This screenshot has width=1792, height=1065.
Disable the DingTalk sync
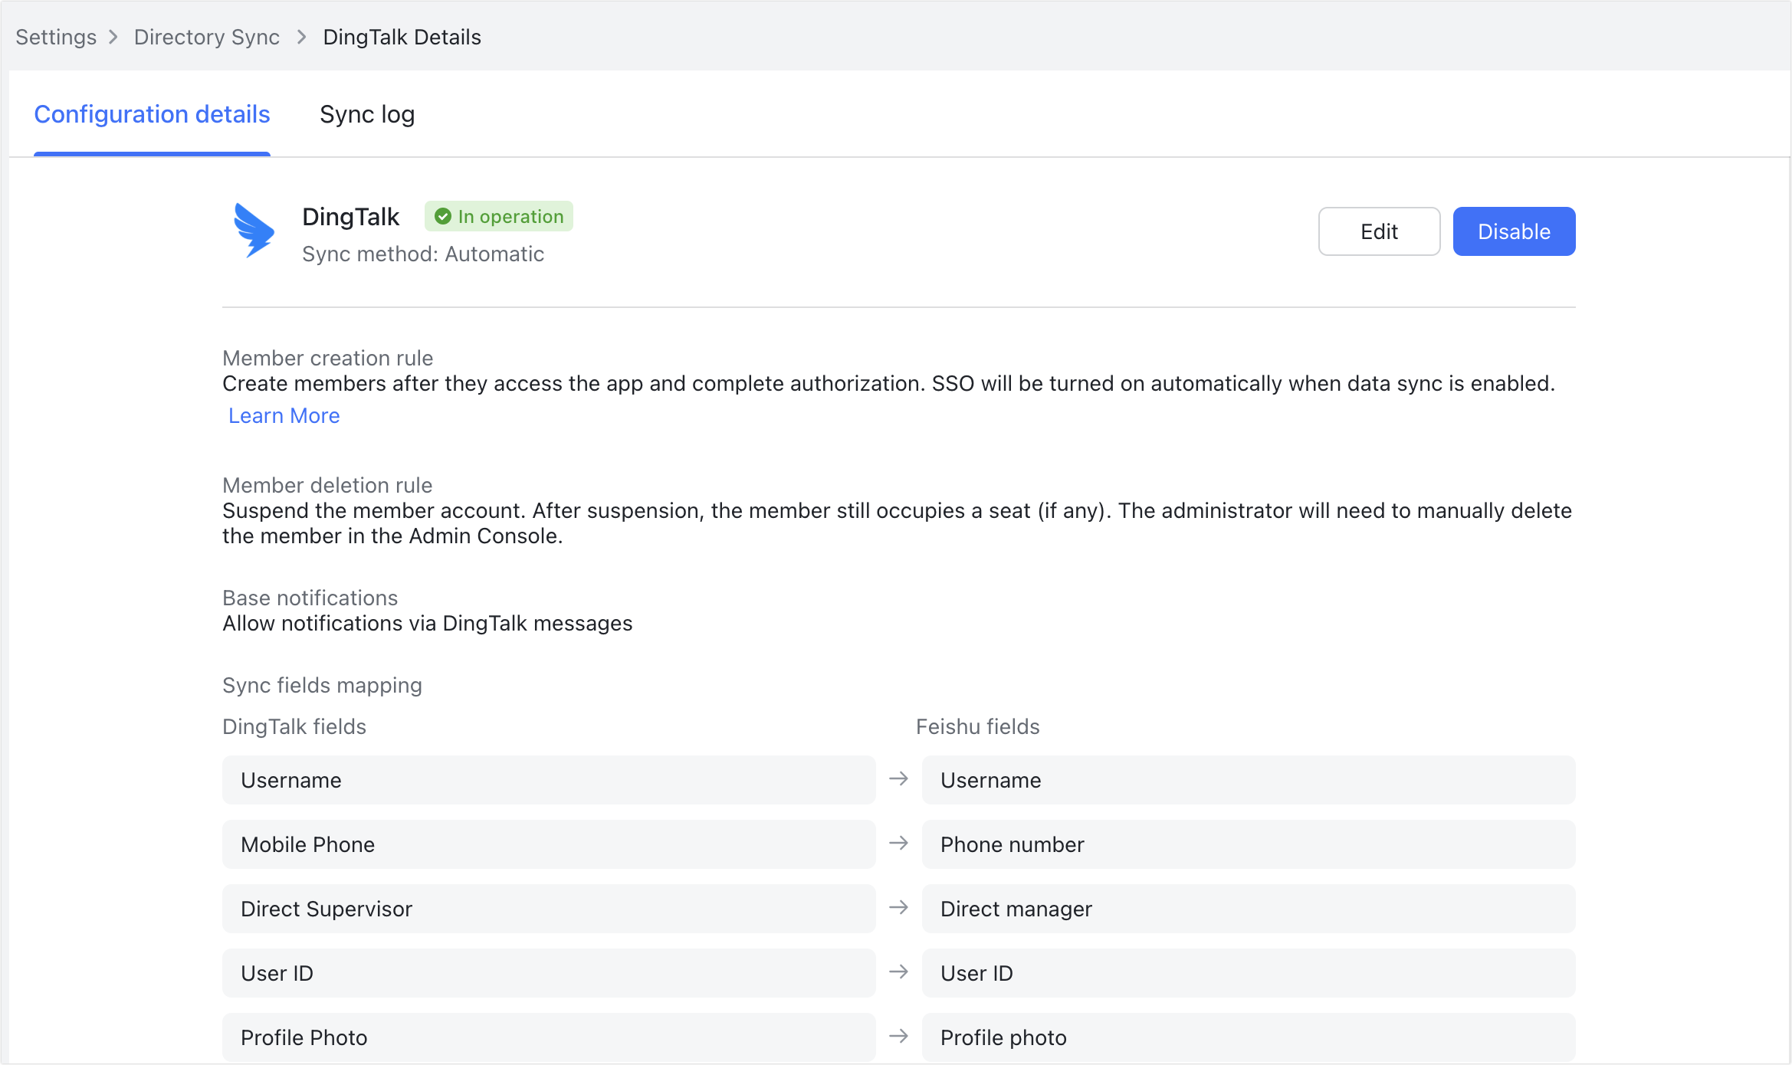pyautogui.click(x=1513, y=231)
